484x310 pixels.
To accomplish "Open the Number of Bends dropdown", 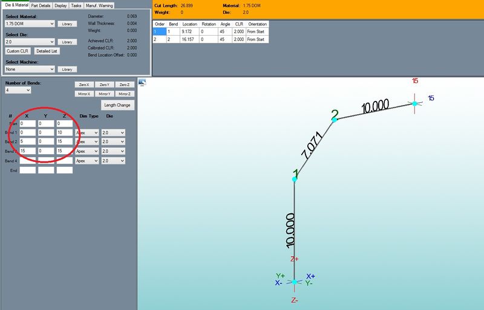I will [x=18, y=90].
